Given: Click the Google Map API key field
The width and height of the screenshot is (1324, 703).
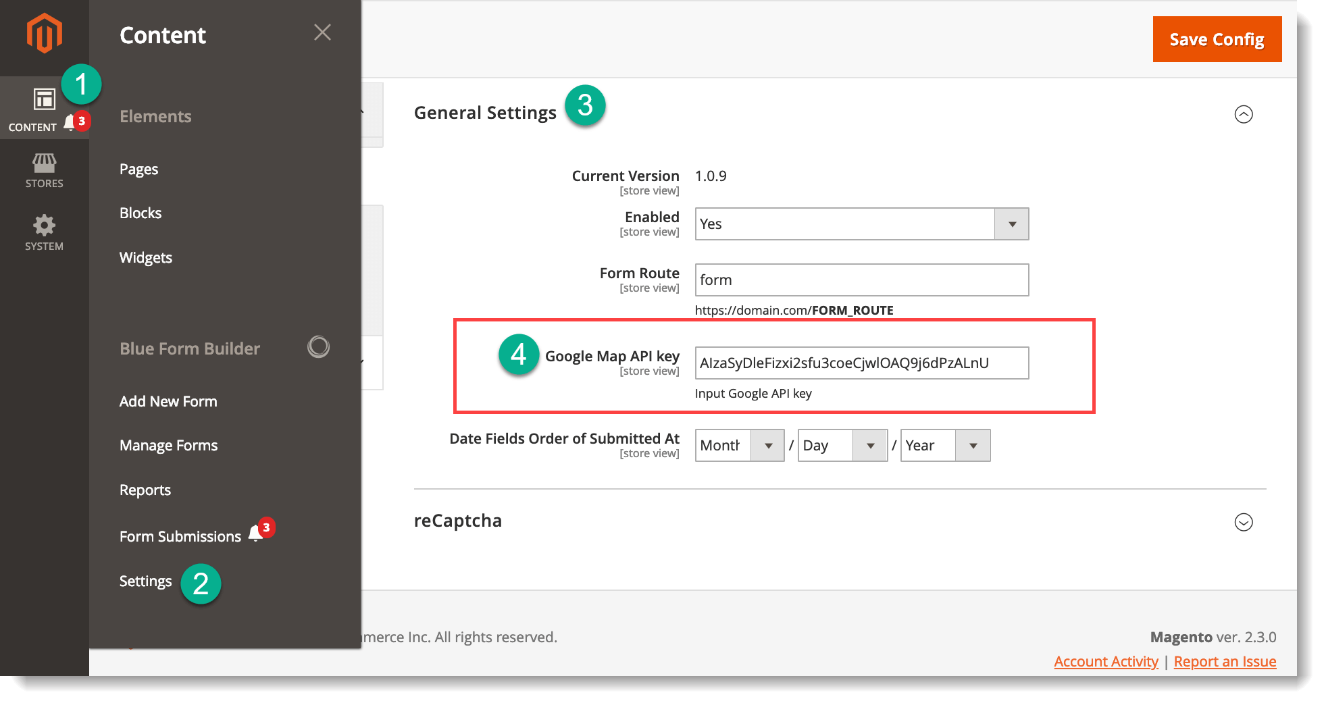Looking at the screenshot, I should pos(861,363).
